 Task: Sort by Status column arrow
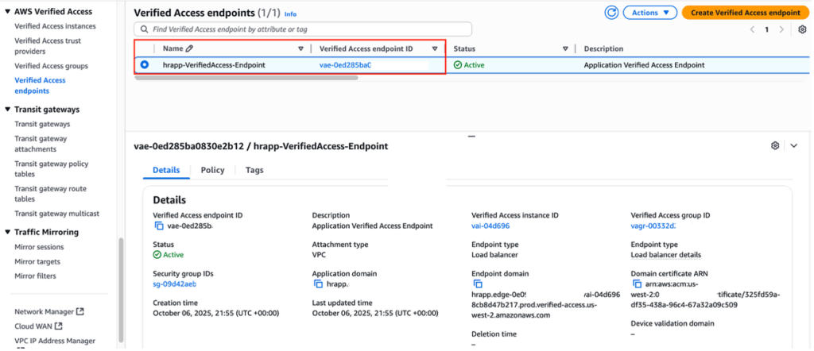coord(565,48)
